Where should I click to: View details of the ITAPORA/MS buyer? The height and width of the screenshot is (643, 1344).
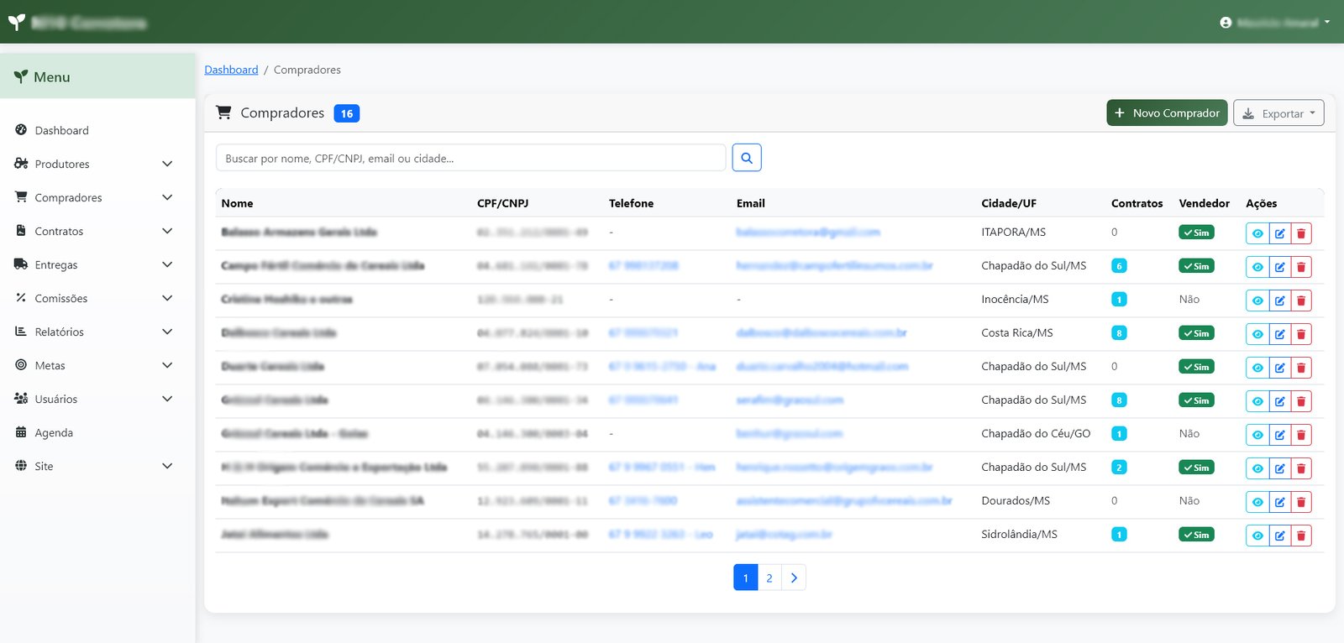(1257, 233)
